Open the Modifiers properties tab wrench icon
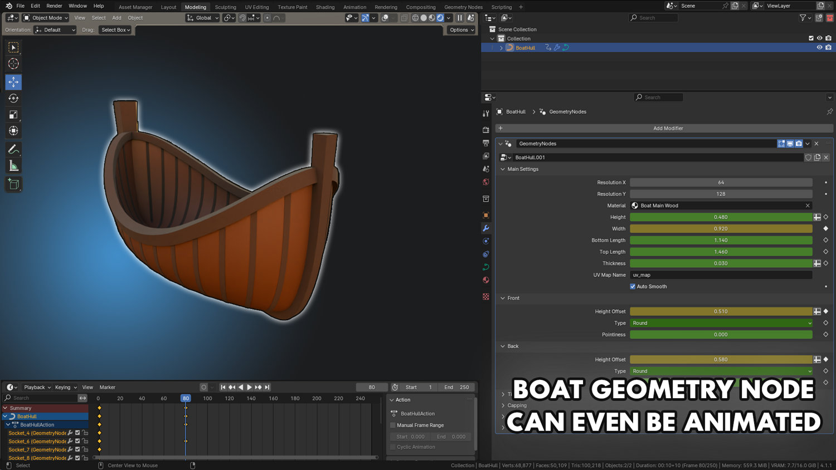The width and height of the screenshot is (836, 470). point(486,228)
